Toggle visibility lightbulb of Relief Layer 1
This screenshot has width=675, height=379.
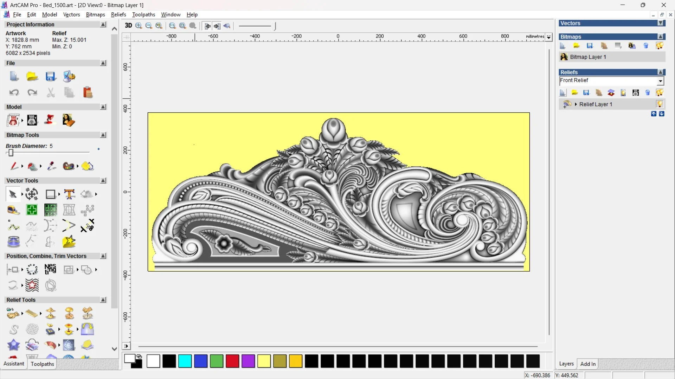(x=660, y=104)
